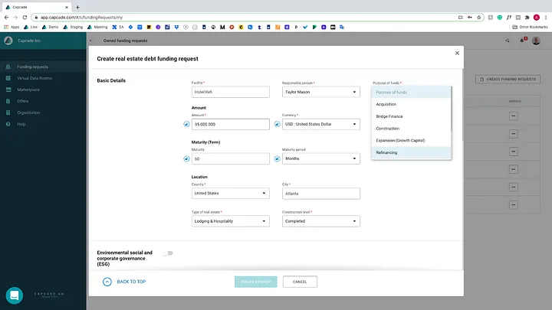Click Create Funding Requests button

(508, 80)
